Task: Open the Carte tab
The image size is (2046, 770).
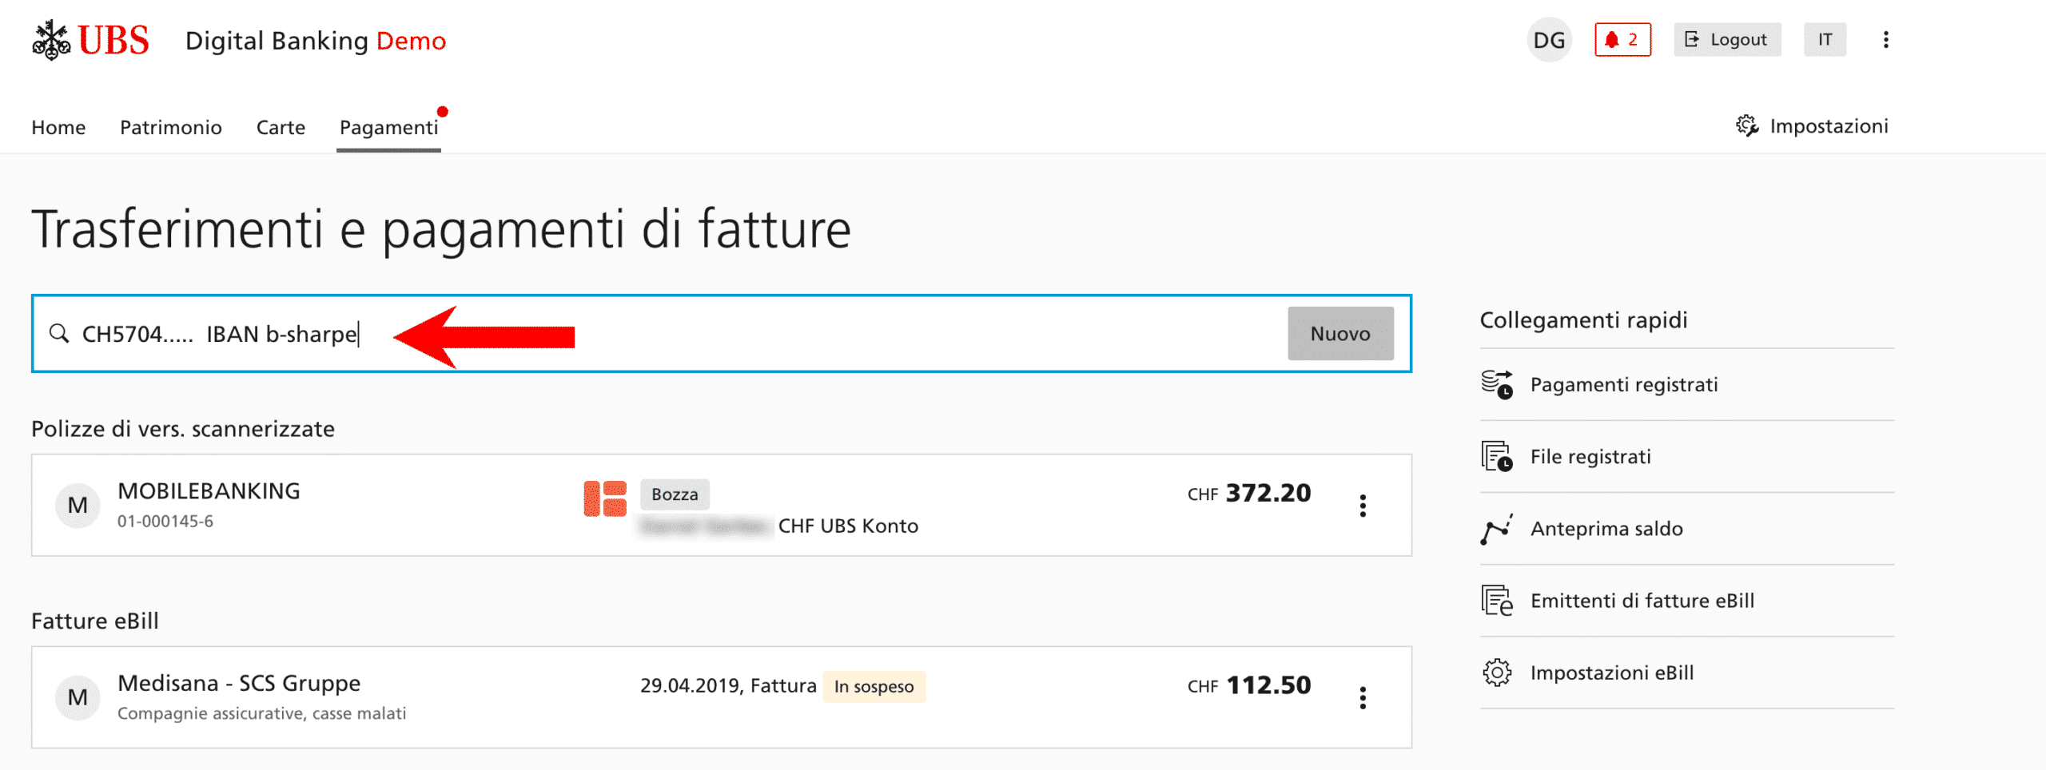Action: (281, 127)
